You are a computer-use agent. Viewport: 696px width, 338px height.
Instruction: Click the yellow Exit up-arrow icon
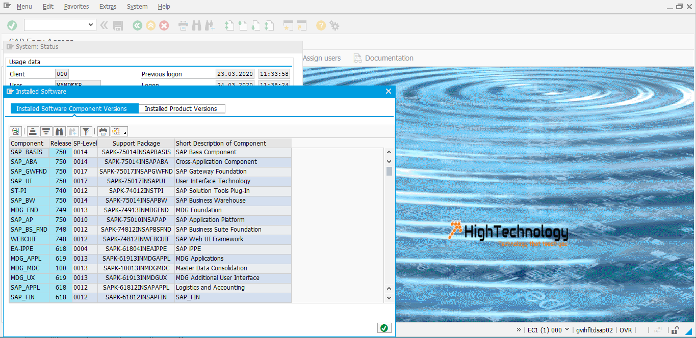coord(150,25)
